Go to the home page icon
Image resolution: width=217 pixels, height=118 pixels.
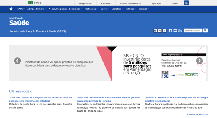coord(11,9)
